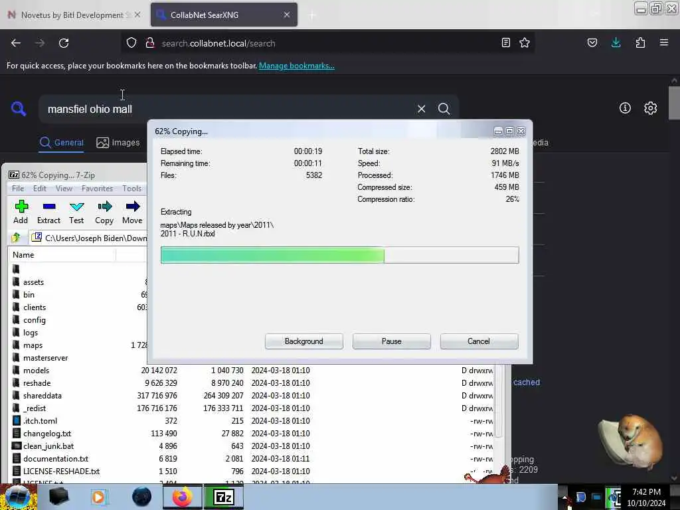Click the cached link in results
The width and height of the screenshot is (680, 510).
pos(527,382)
